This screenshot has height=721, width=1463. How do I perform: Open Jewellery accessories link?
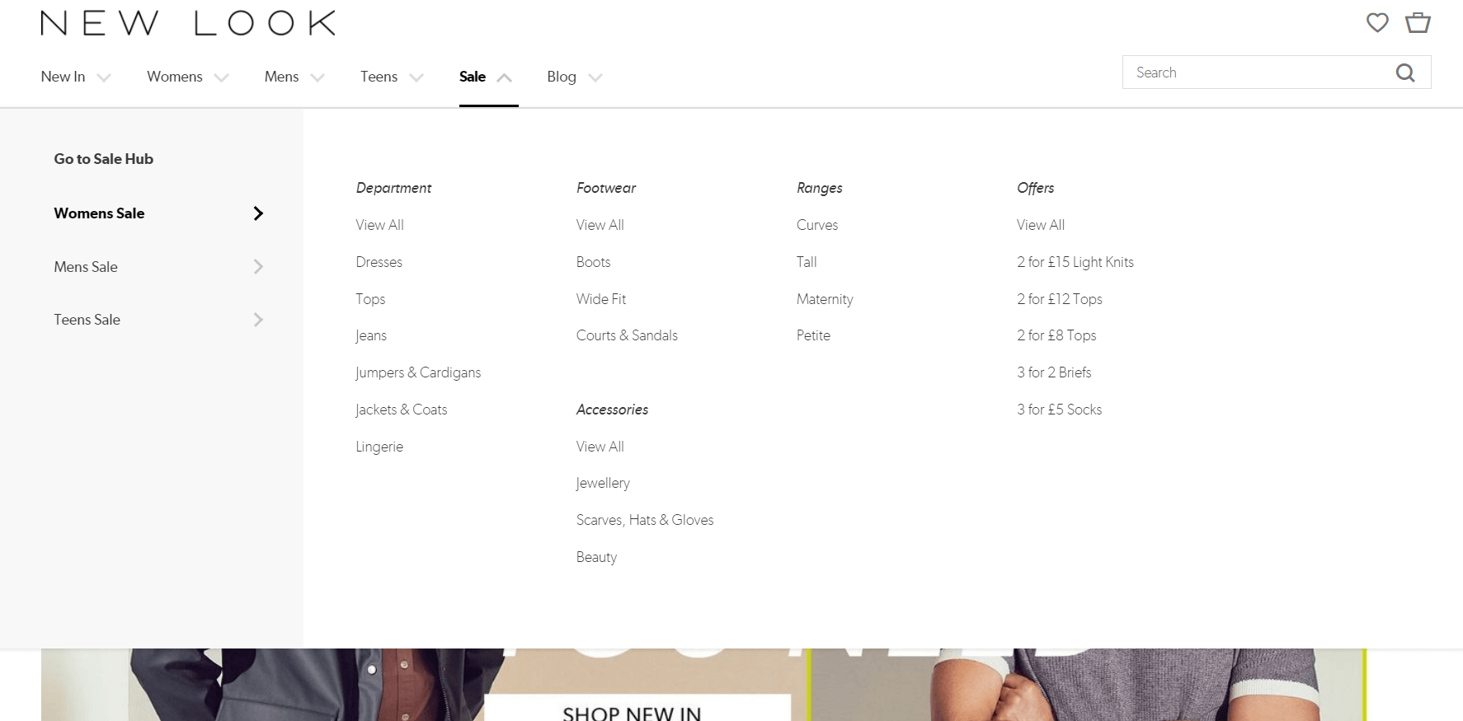pos(603,483)
